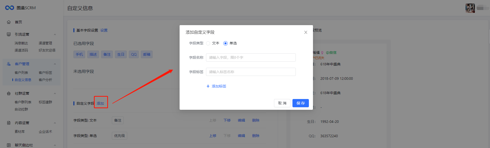Select the 单选 field type radio
Viewport: 490px width, 148px height.
pos(226,43)
